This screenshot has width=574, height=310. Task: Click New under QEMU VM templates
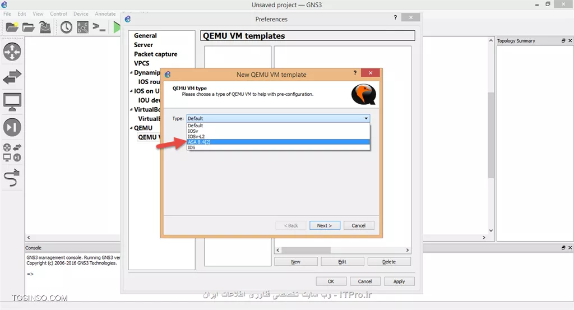coord(296,262)
